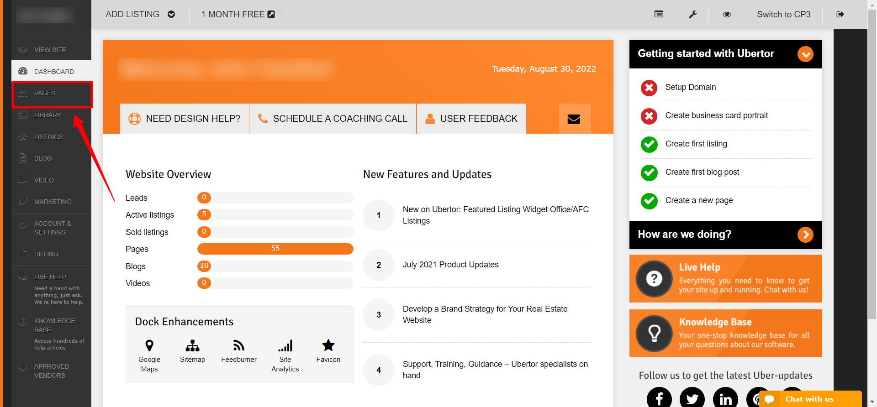
Task: Open 1 MONTH FREE link
Action: [x=238, y=14]
